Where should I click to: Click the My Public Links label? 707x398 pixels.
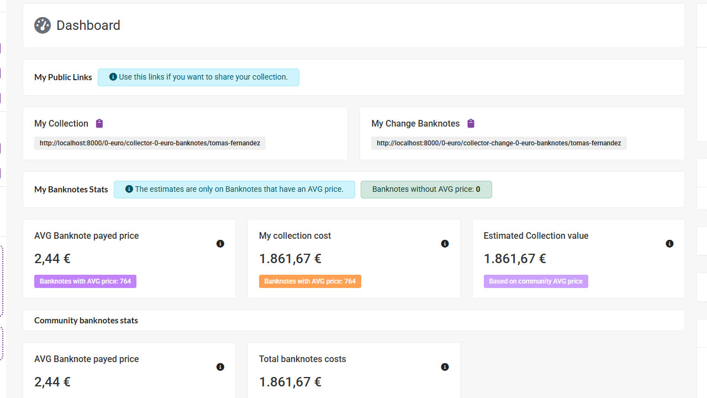tap(63, 77)
